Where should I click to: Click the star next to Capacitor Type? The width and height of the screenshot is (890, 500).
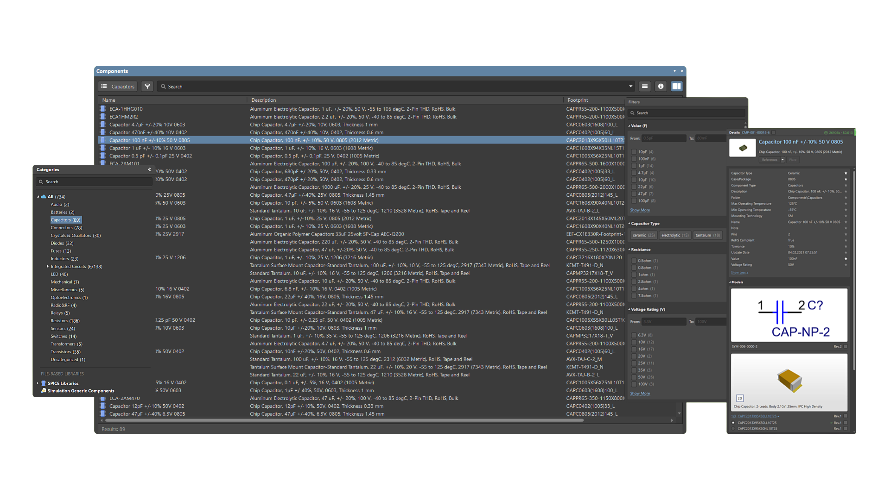coord(845,173)
